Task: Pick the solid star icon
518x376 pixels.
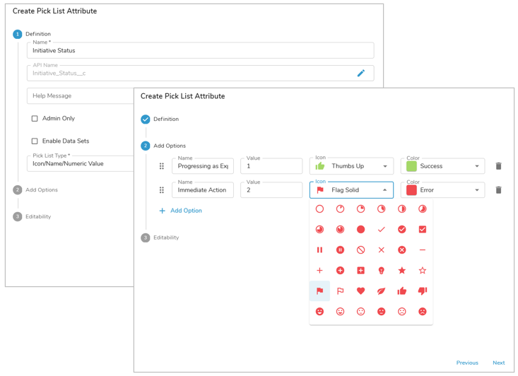Action: coord(402,271)
